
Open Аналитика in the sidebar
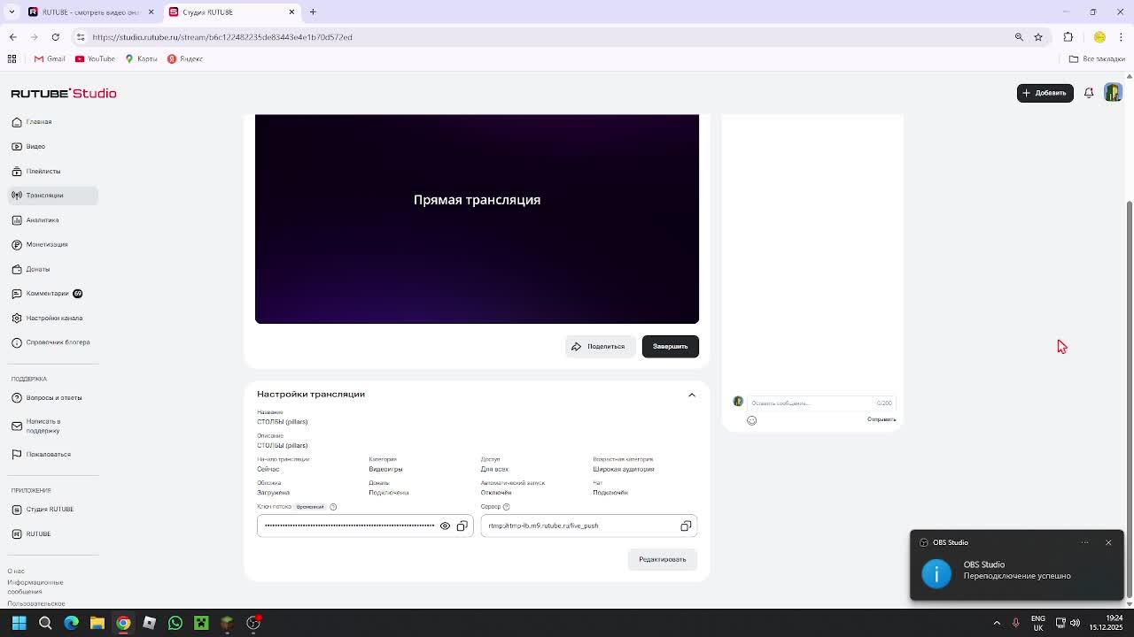(35, 220)
